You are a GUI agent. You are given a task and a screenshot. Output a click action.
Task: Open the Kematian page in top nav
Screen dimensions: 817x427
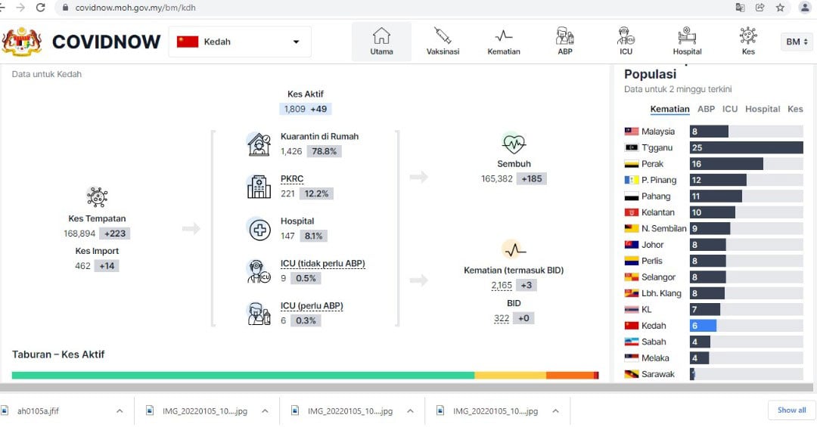click(503, 42)
